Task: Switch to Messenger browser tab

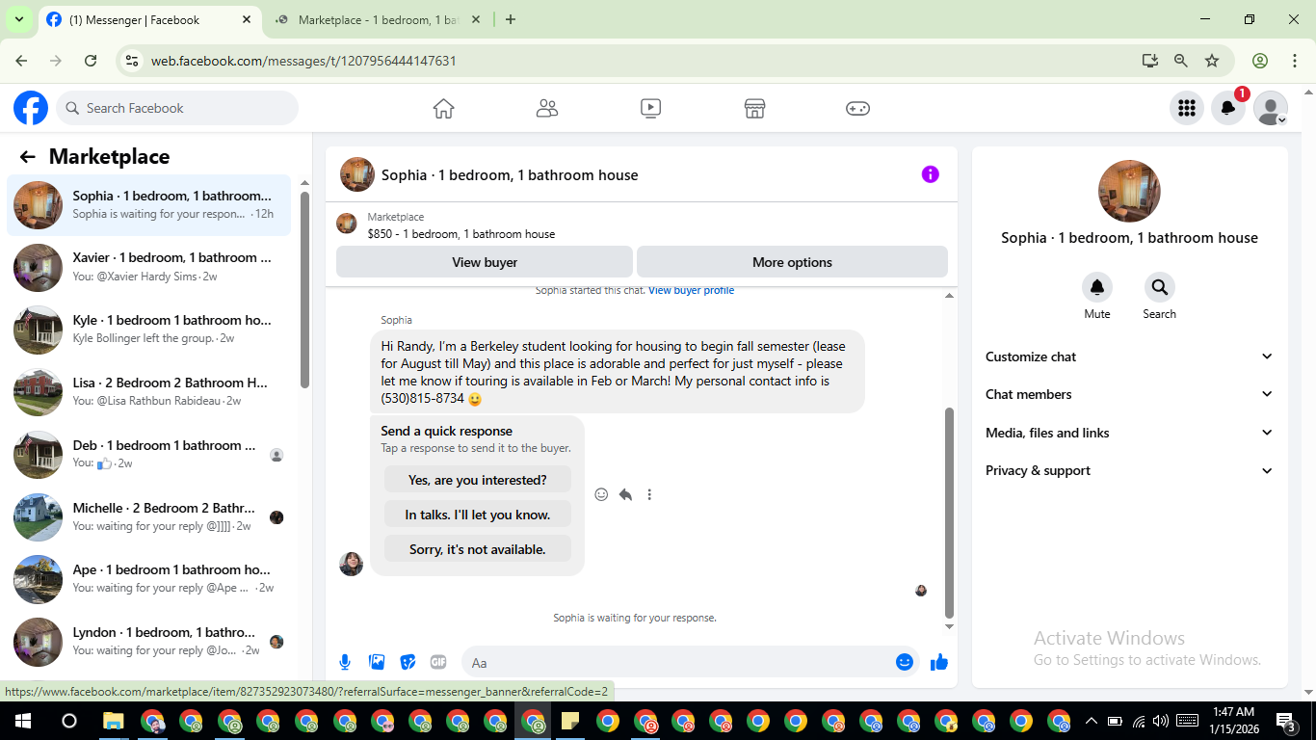Action: click(149, 19)
